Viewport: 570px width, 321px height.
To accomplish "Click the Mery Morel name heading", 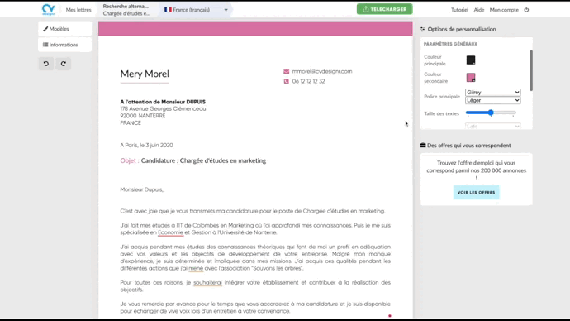I will 145,74.
